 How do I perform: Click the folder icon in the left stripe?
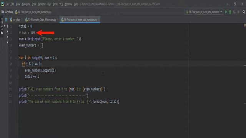(x=2, y=33)
